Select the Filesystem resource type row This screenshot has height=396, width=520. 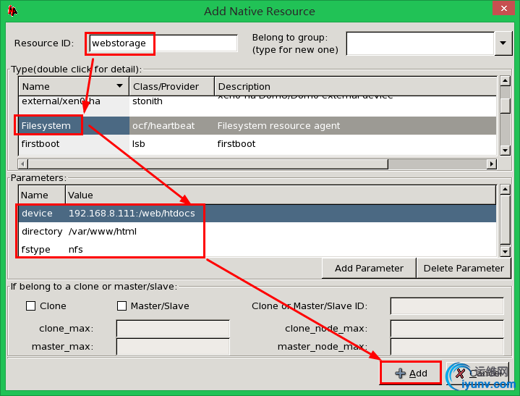[257, 125]
